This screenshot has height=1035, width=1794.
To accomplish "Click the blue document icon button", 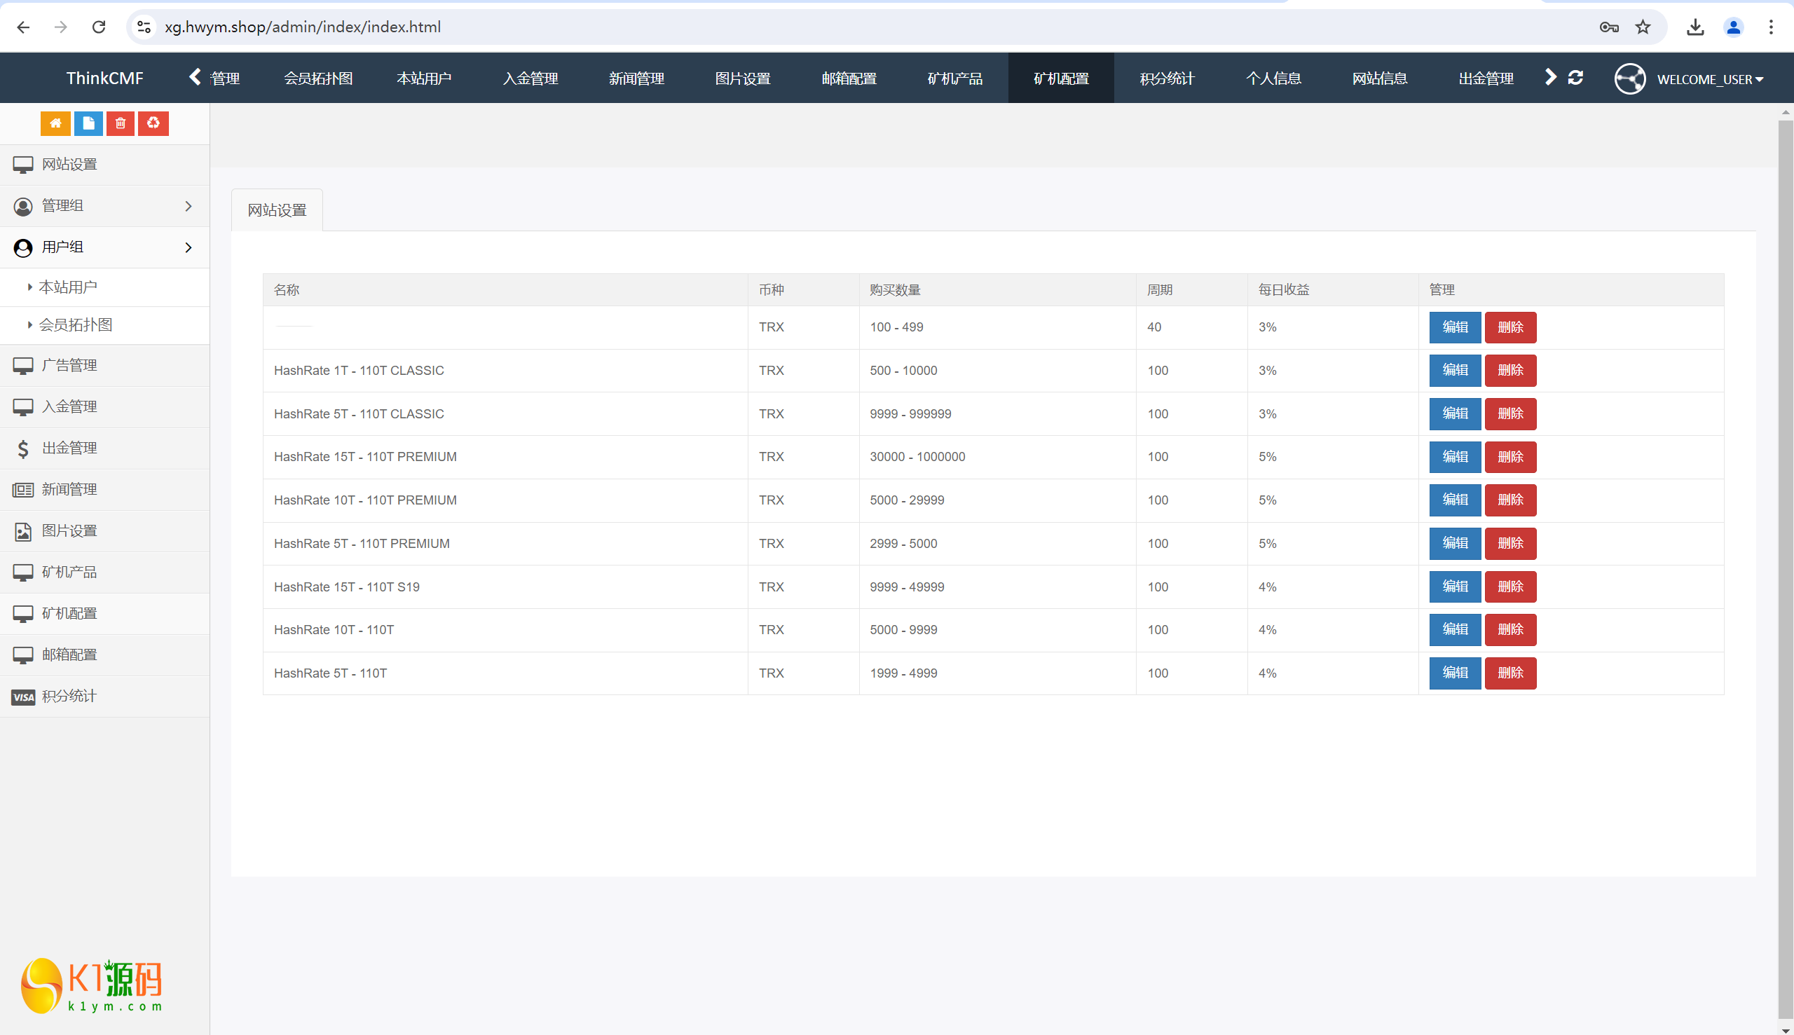I will (x=88, y=124).
